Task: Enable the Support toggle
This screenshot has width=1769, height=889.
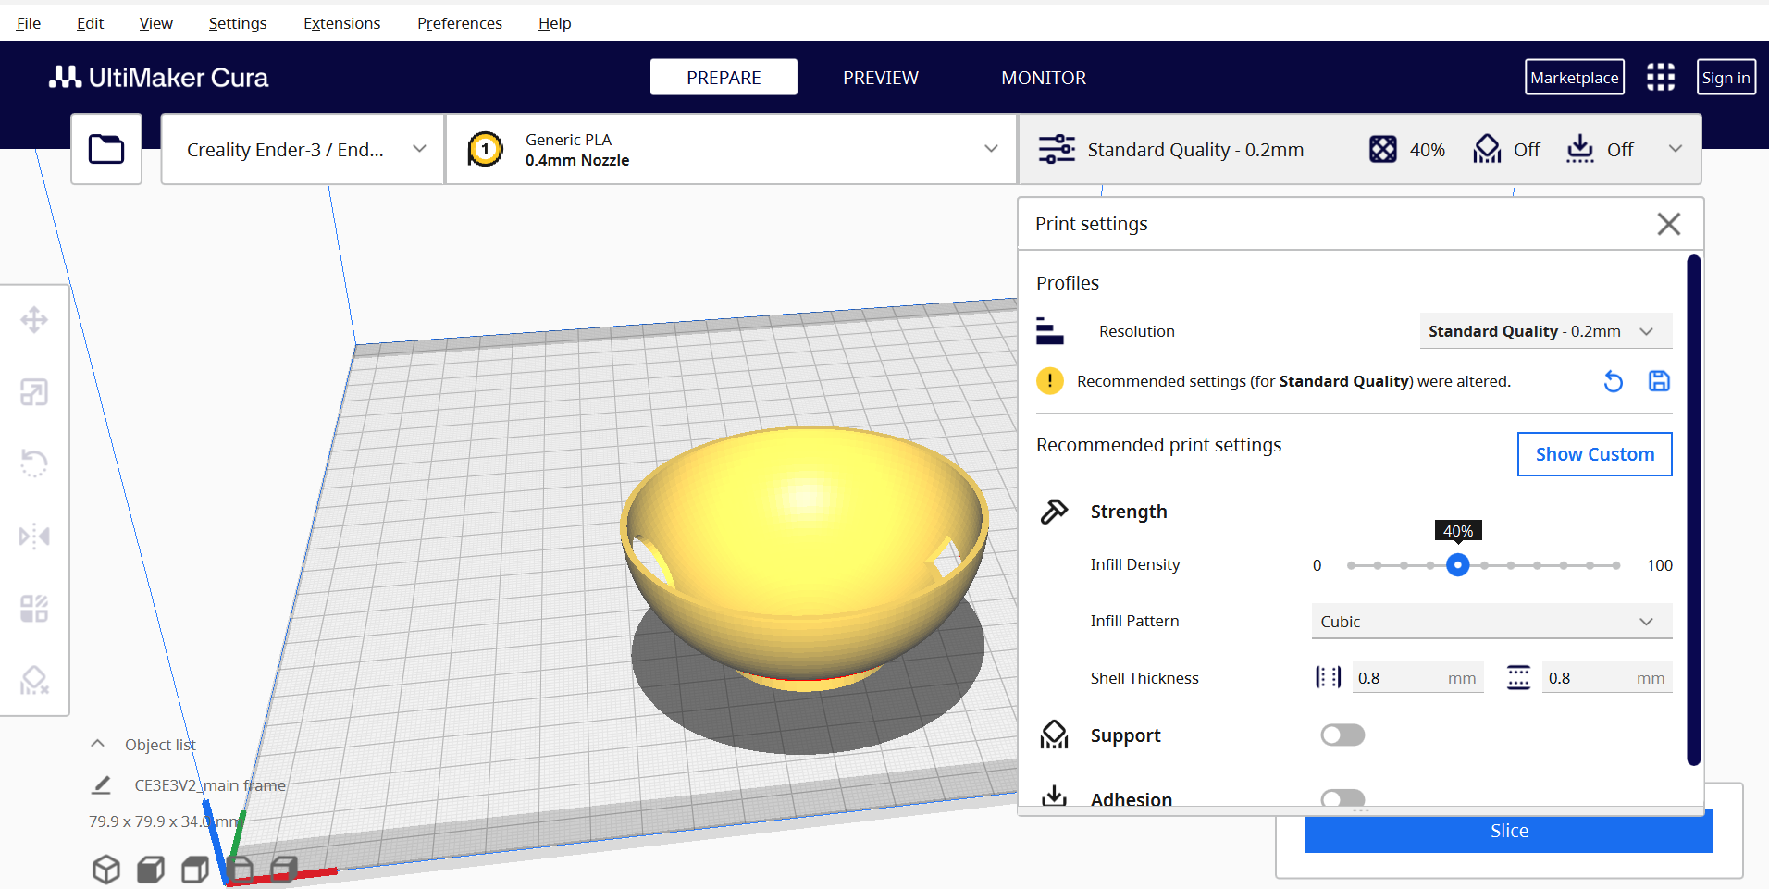Action: [x=1342, y=735]
